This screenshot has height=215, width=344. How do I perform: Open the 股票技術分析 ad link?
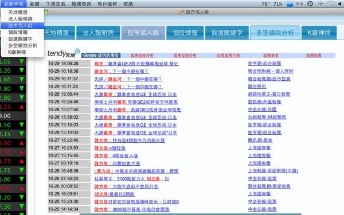pyautogui.click(x=142, y=55)
